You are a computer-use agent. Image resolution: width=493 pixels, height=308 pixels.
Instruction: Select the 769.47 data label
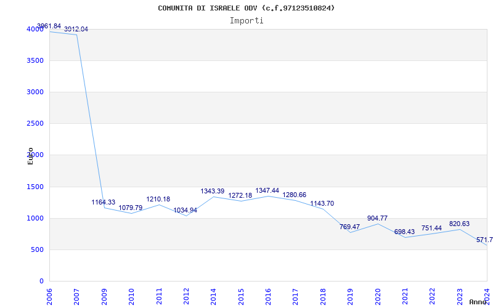click(x=349, y=227)
